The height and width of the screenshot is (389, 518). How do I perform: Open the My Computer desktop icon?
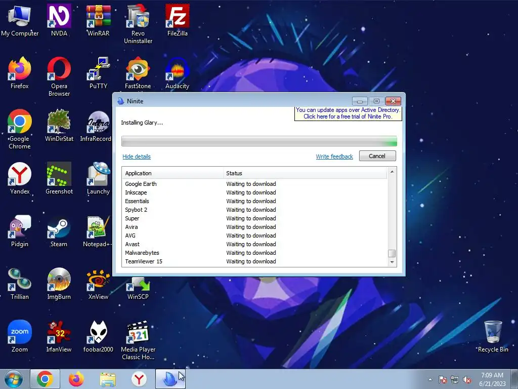(20, 20)
